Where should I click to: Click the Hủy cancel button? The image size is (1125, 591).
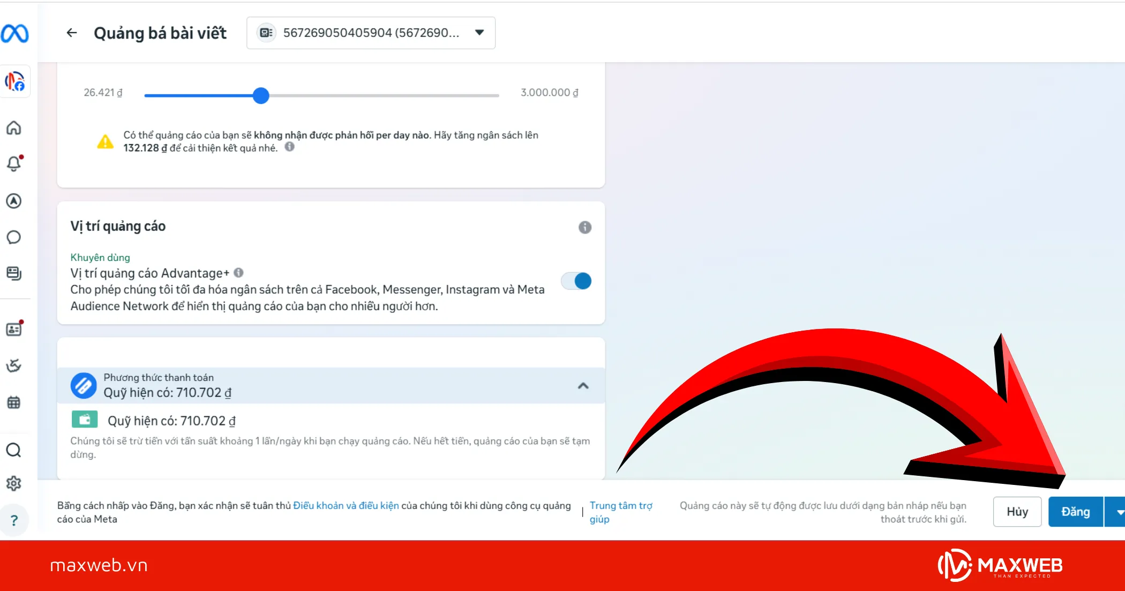coord(1017,512)
